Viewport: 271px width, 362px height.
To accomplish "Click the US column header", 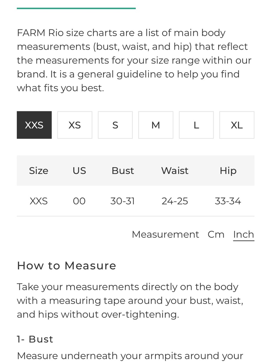I will point(79,171).
